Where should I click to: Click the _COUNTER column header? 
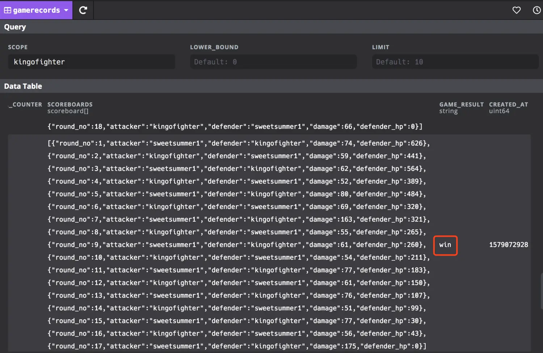pyautogui.click(x=25, y=105)
